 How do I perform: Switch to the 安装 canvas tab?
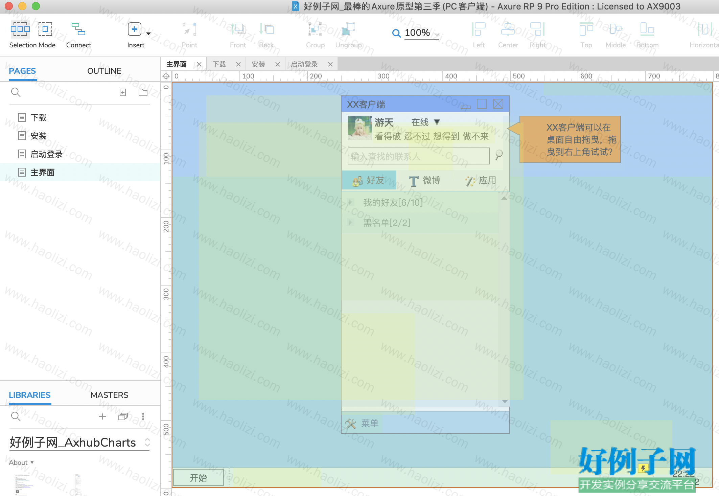pos(258,64)
